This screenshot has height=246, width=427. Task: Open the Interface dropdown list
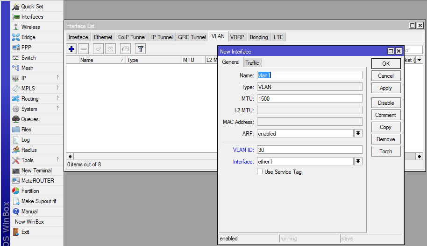pyautogui.click(x=358, y=162)
